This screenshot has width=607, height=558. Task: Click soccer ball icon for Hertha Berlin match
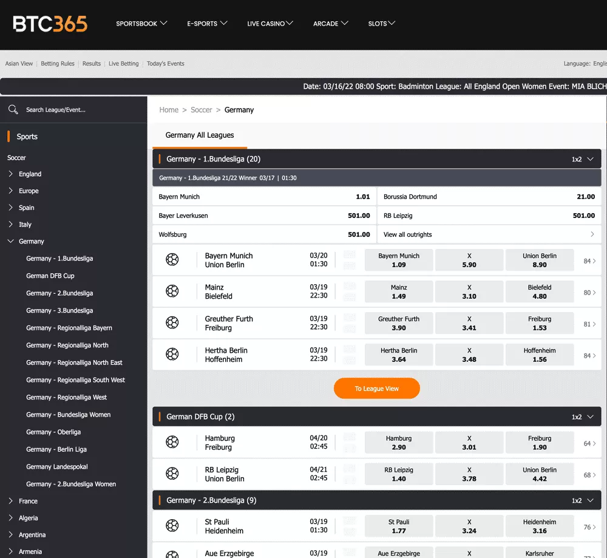click(172, 355)
